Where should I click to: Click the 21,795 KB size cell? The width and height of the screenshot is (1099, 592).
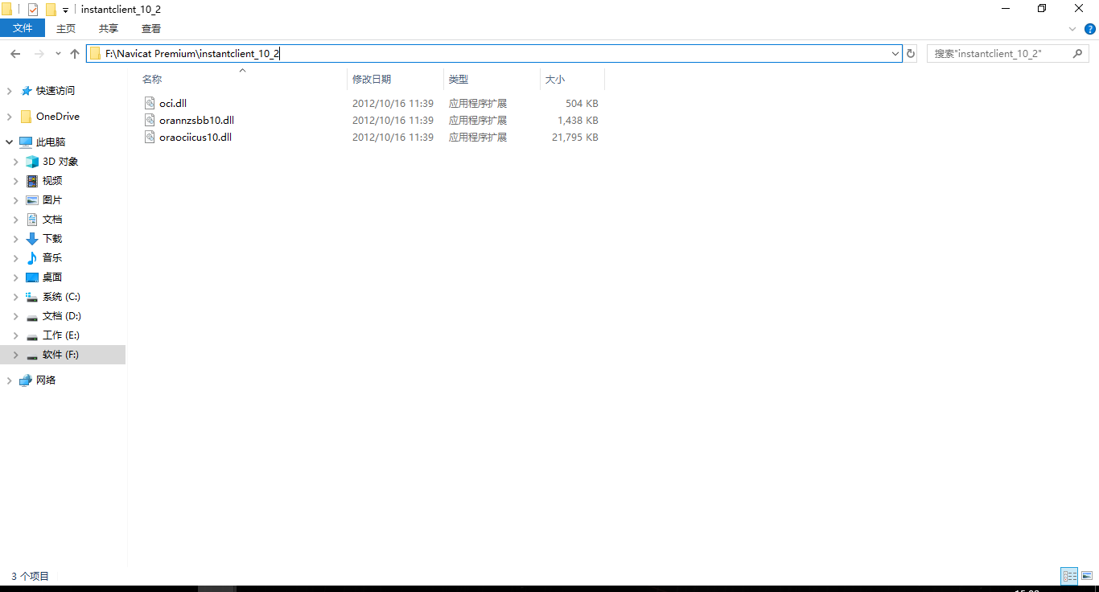coord(574,138)
